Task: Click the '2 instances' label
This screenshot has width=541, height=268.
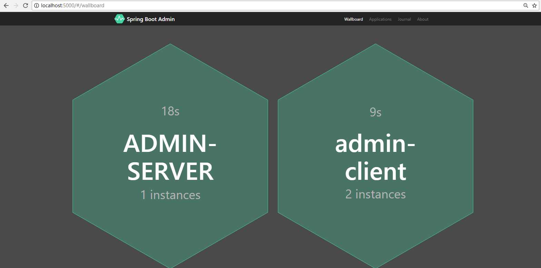Action: click(375, 194)
